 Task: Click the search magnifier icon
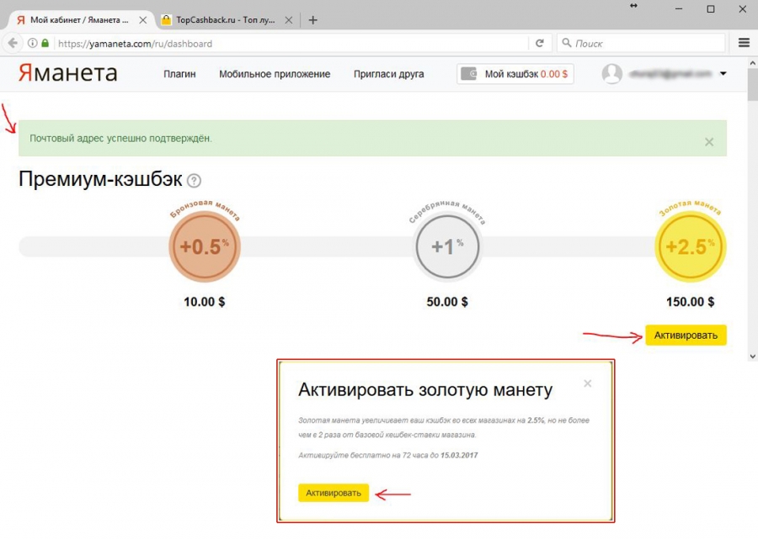click(567, 43)
